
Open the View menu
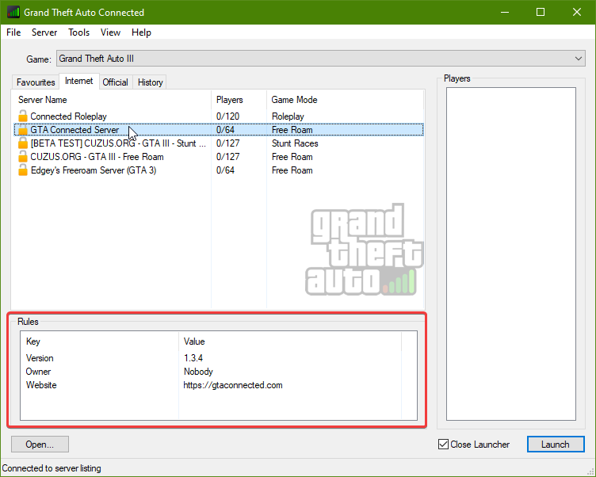(x=110, y=32)
